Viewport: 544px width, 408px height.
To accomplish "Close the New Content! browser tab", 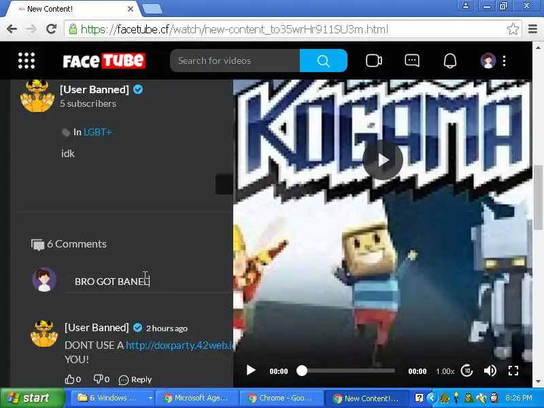I will tap(131, 9).
